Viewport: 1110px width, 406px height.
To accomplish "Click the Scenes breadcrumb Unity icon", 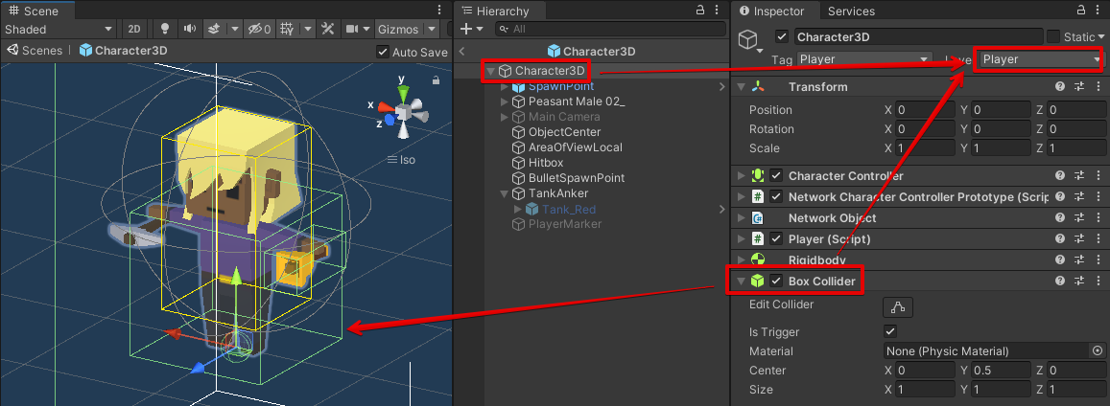I will pyautogui.click(x=12, y=50).
